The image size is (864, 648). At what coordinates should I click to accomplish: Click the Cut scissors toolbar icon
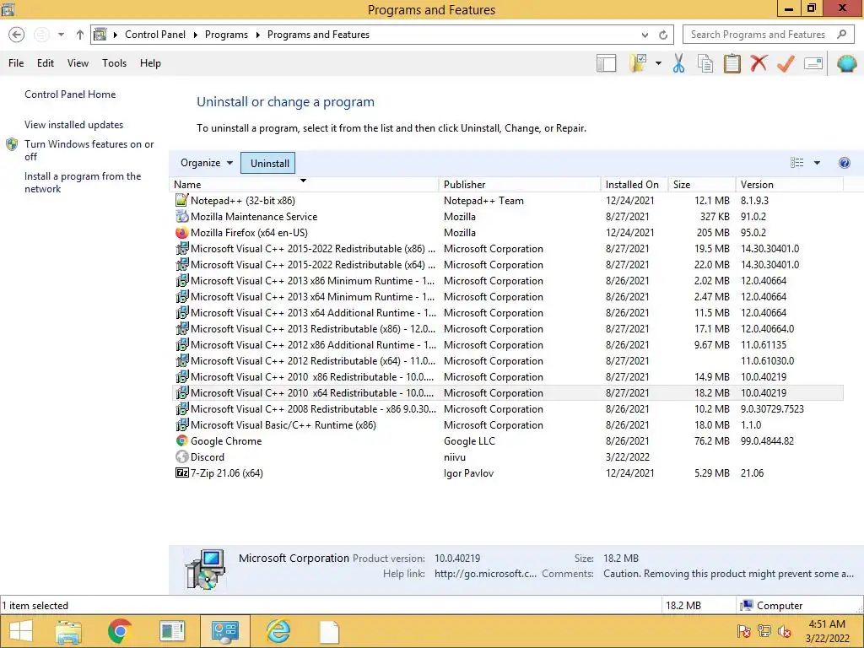(678, 63)
